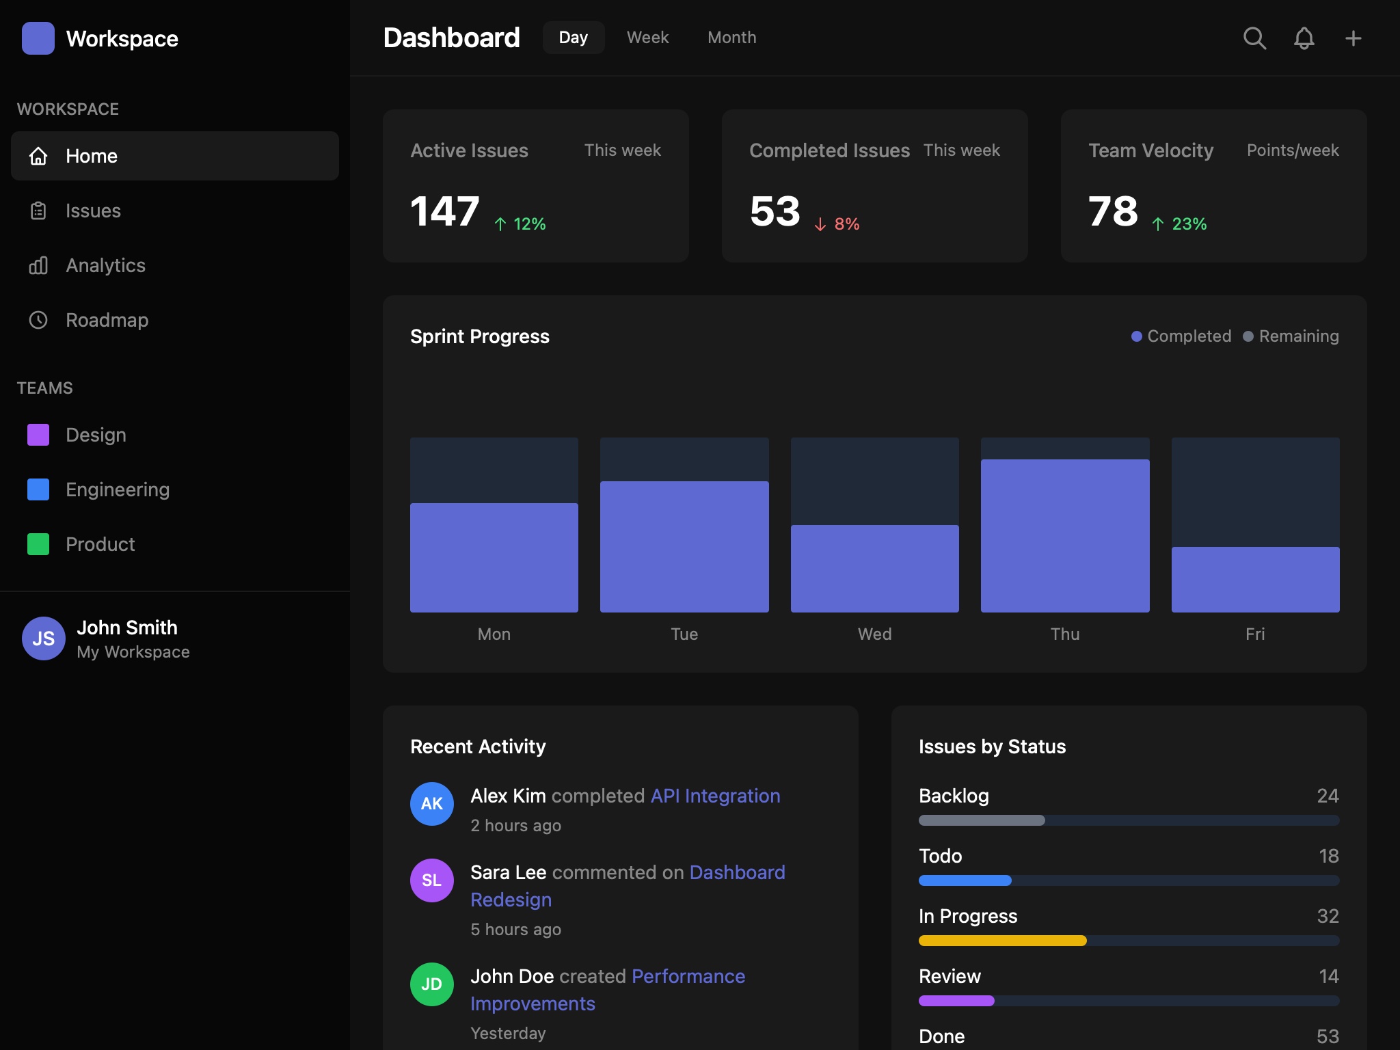Collapse the TEAMS section header
The height and width of the screenshot is (1050, 1400).
point(45,388)
